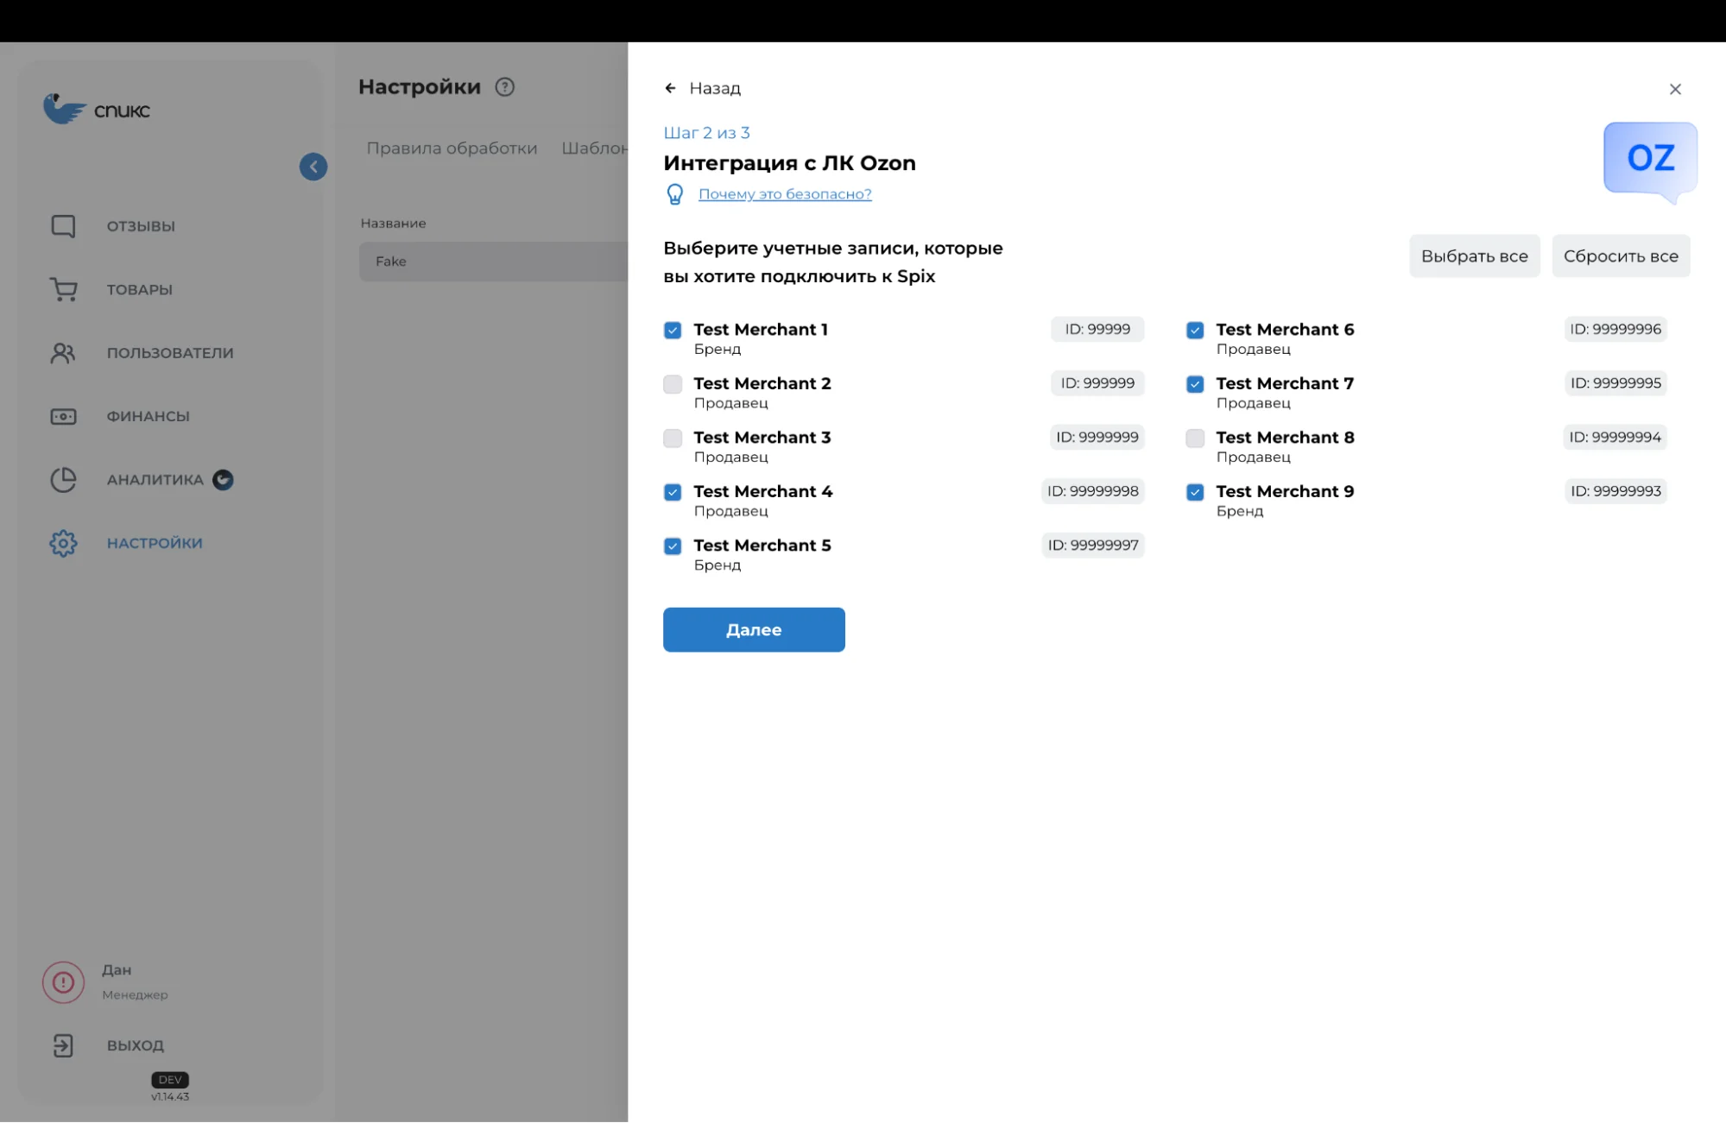The height and width of the screenshot is (1123, 1726).
Task: Click the Далее button
Action: [x=754, y=630]
